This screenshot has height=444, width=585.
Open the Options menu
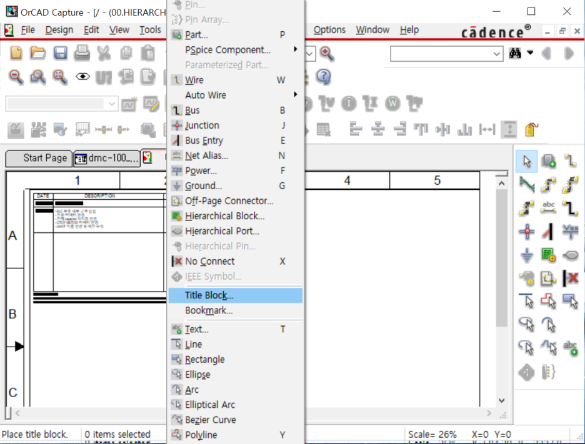pyautogui.click(x=329, y=30)
